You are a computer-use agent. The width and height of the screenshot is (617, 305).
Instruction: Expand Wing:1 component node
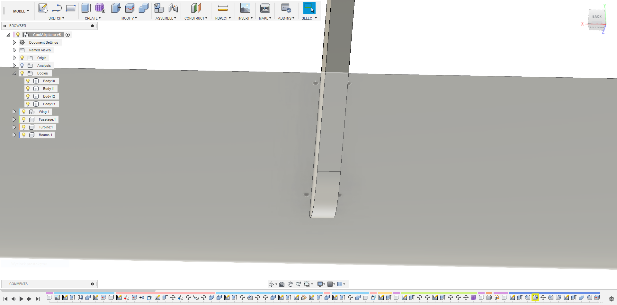14,112
